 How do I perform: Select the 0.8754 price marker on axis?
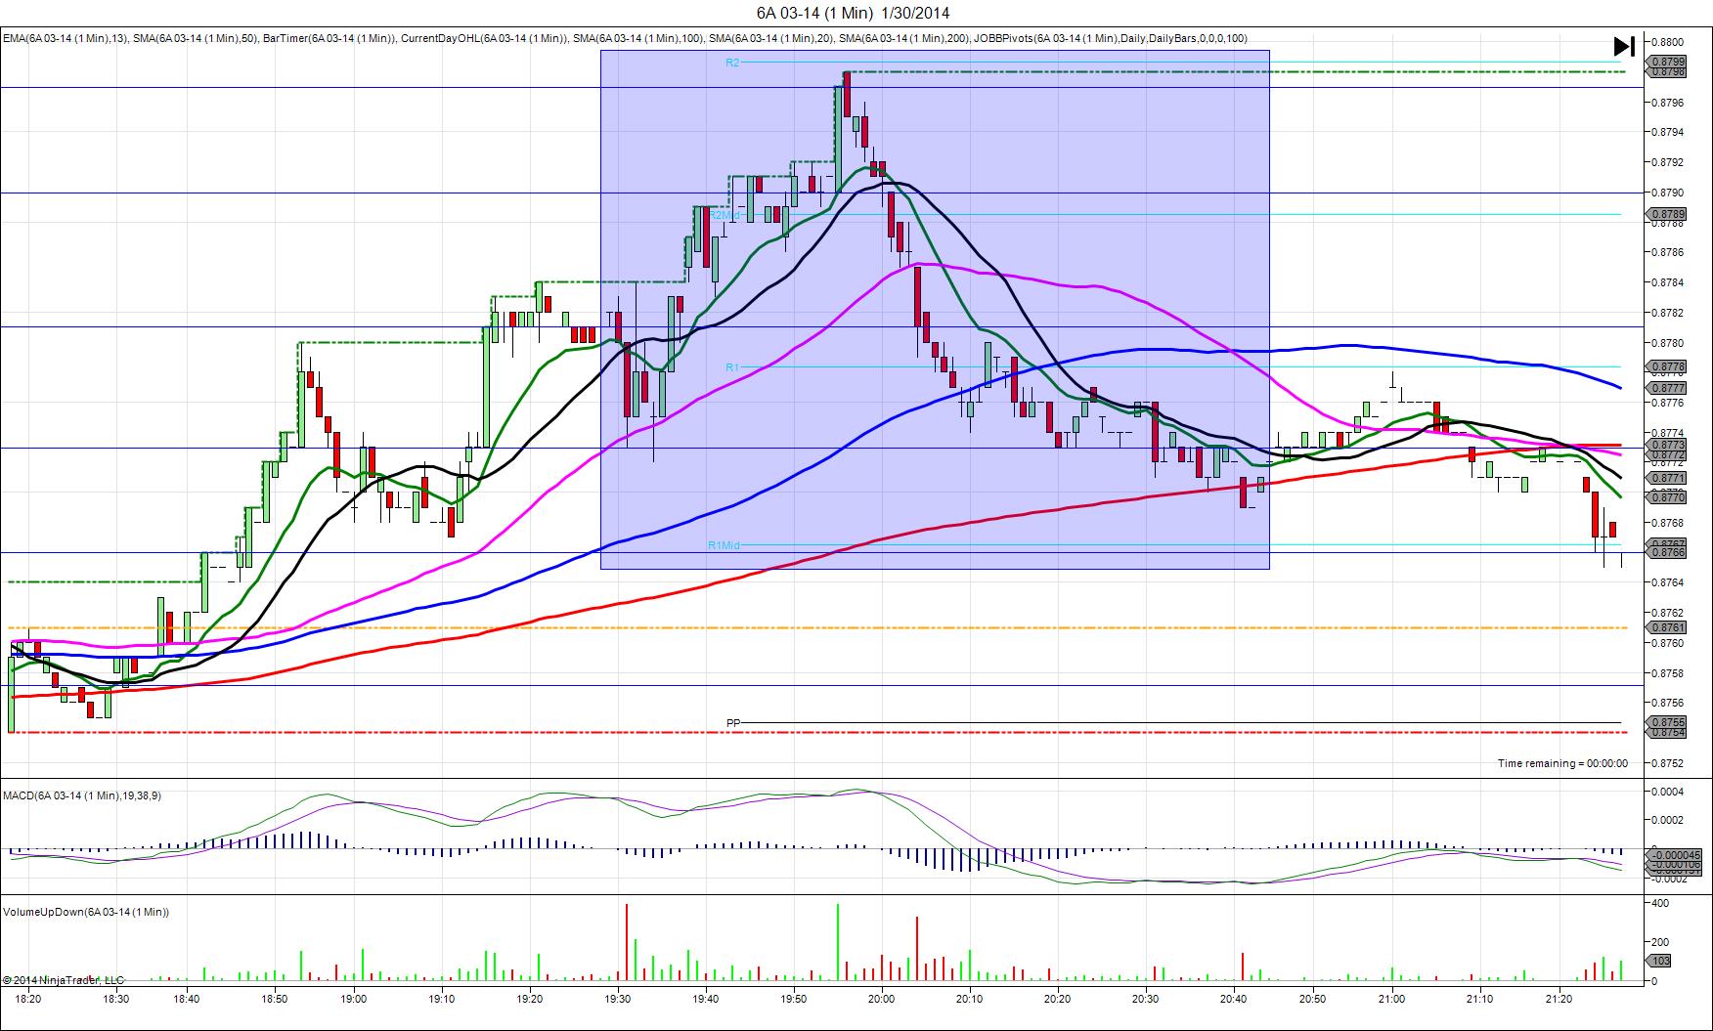1667,732
